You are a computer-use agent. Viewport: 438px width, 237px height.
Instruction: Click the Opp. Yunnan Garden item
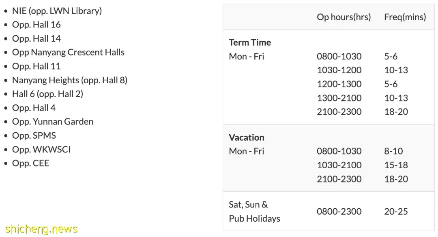point(53,122)
